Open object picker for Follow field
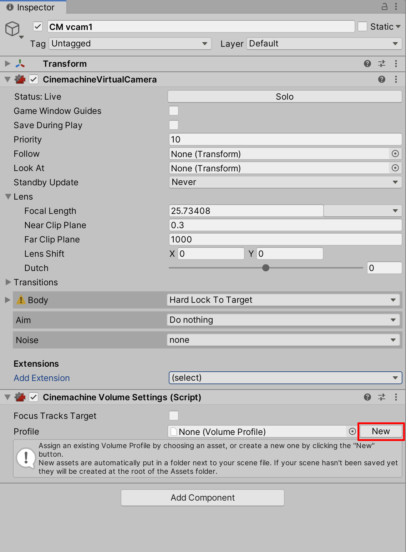 (x=395, y=154)
